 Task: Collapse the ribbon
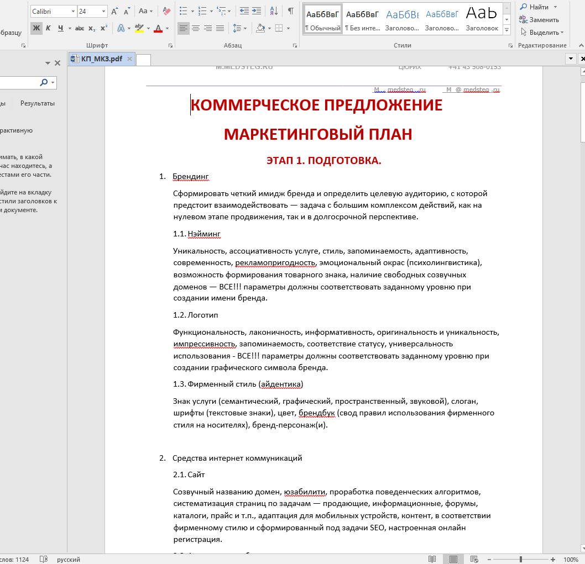(x=581, y=45)
